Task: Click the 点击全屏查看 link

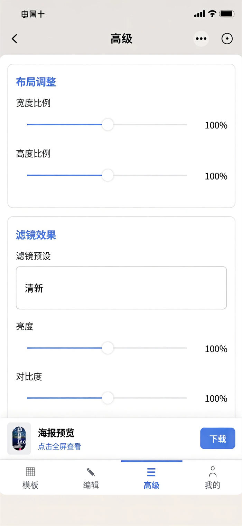Action: click(x=59, y=447)
